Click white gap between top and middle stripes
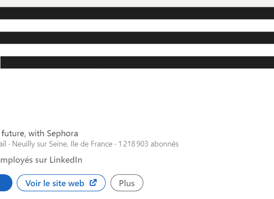Screen dimensions: 274x199 click(x=137, y=26)
